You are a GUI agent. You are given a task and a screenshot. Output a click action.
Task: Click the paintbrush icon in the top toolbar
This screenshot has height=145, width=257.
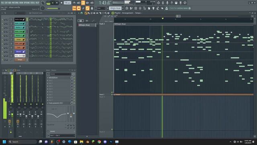83,8
